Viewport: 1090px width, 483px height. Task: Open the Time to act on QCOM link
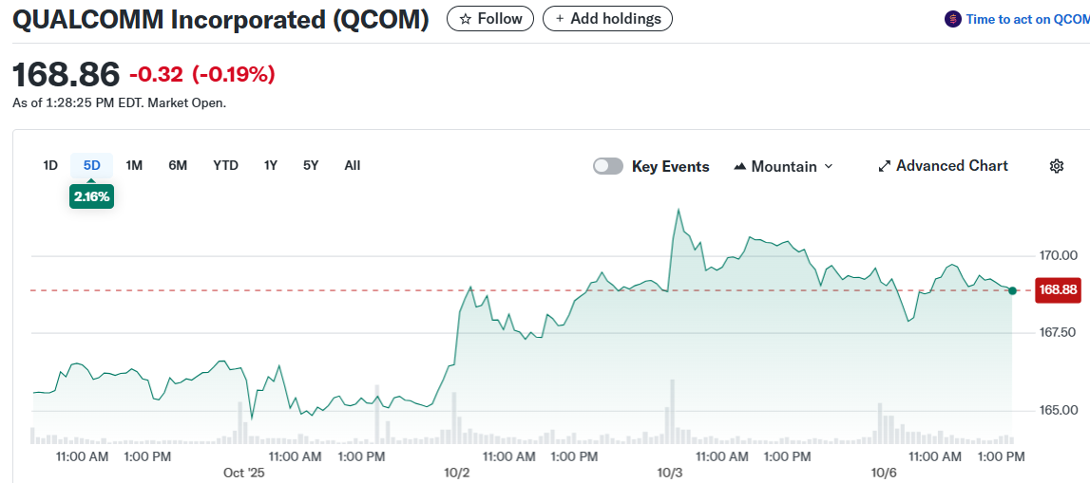[x=1026, y=19]
